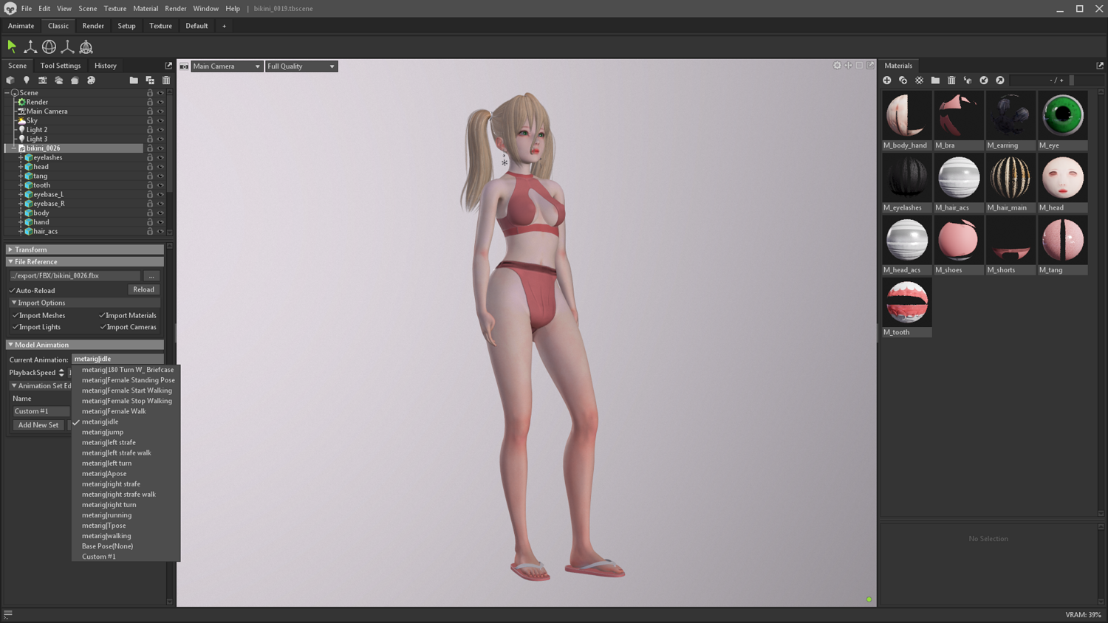Switch to the Animate workspace tab
This screenshot has height=623, width=1108.
tap(21, 26)
